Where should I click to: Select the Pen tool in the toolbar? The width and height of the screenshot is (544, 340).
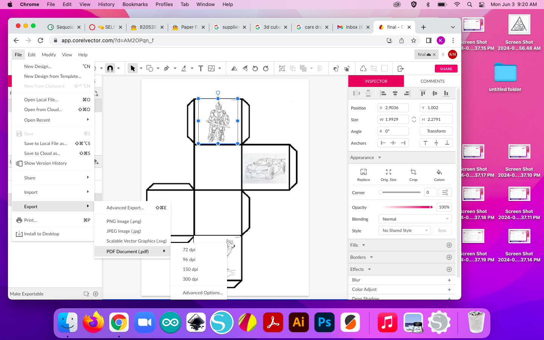click(167, 68)
